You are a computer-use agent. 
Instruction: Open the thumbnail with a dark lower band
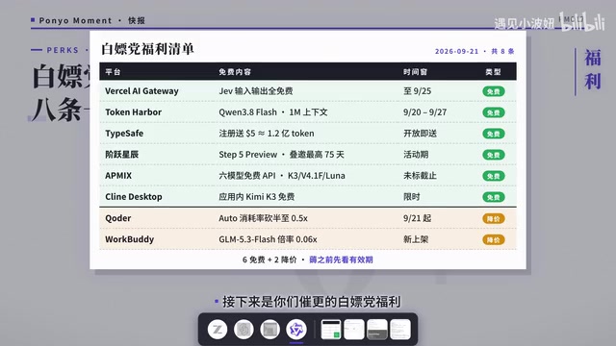tap(377, 329)
